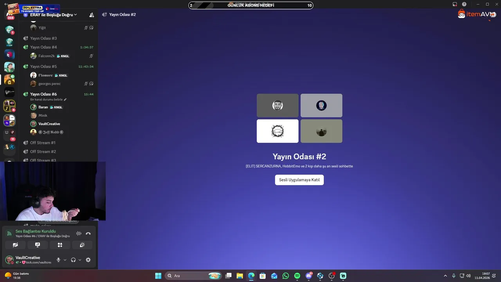
Task: Click the pencil icon next to Bir kanal durumu belirle
Action: pos(65,99)
